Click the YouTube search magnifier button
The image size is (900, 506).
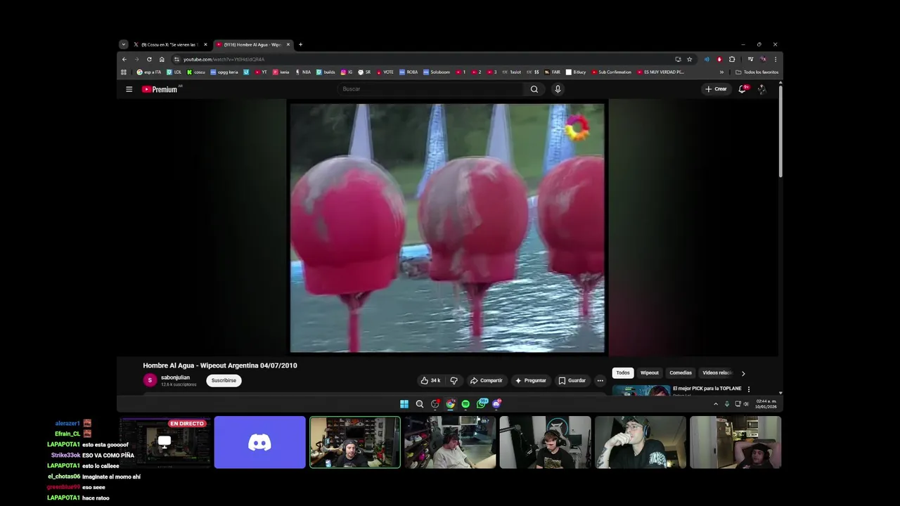(534, 89)
